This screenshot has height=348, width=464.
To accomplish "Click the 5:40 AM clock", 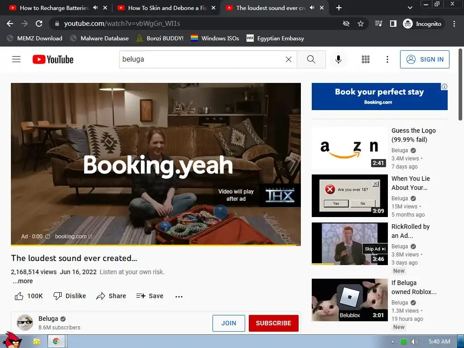I will point(440,342).
